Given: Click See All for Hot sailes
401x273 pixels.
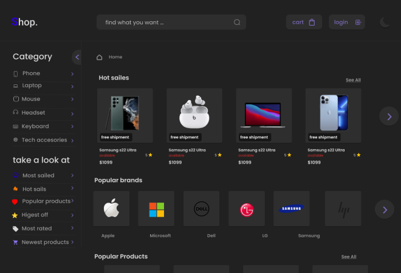Looking at the screenshot, I should [x=353, y=80].
